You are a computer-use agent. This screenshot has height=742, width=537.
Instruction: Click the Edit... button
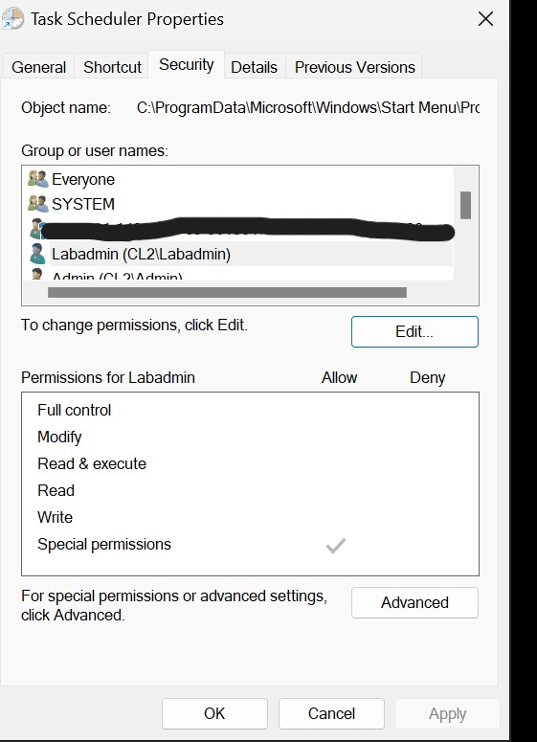tap(414, 331)
